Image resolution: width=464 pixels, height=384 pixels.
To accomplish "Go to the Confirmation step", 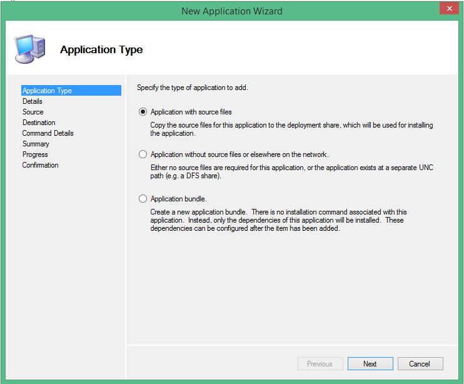I will tap(40, 165).
